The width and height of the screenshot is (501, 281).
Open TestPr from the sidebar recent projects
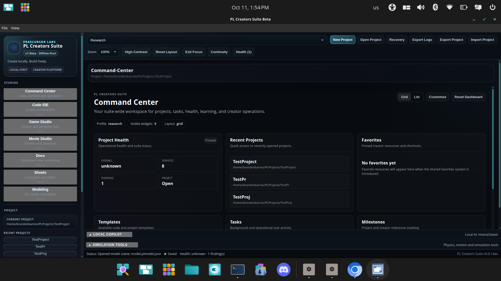(40, 246)
